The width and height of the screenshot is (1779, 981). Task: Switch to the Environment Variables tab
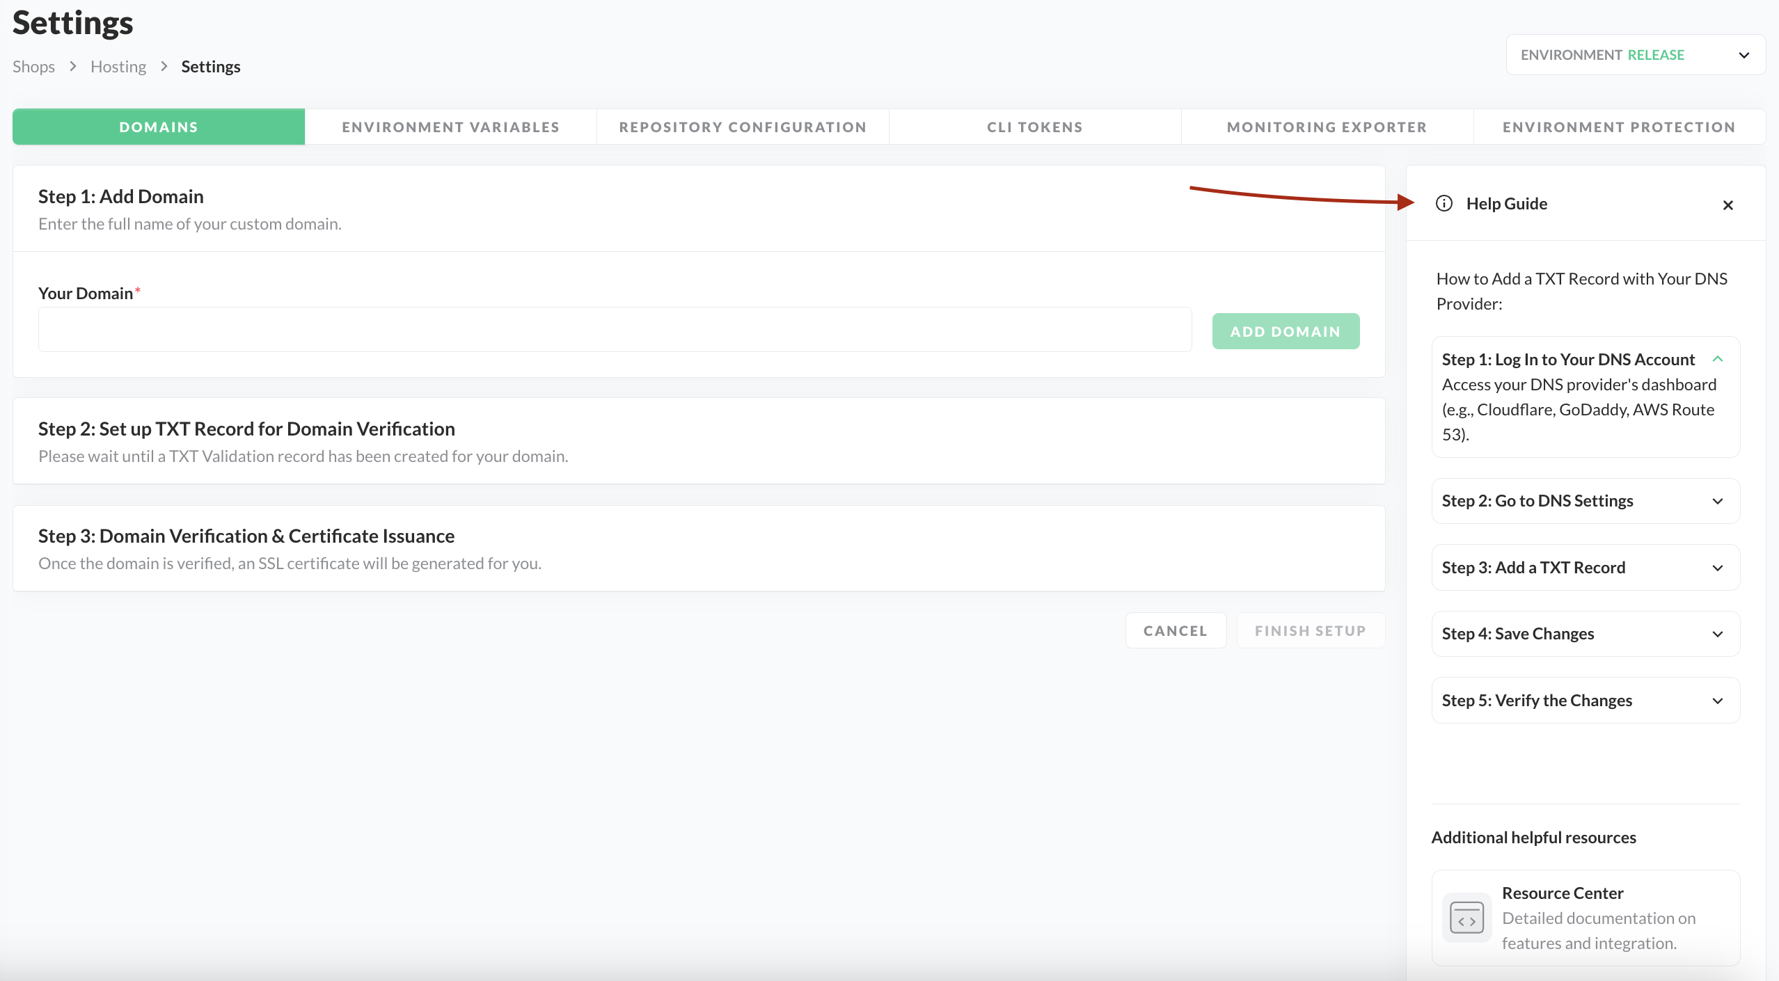pos(450,127)
